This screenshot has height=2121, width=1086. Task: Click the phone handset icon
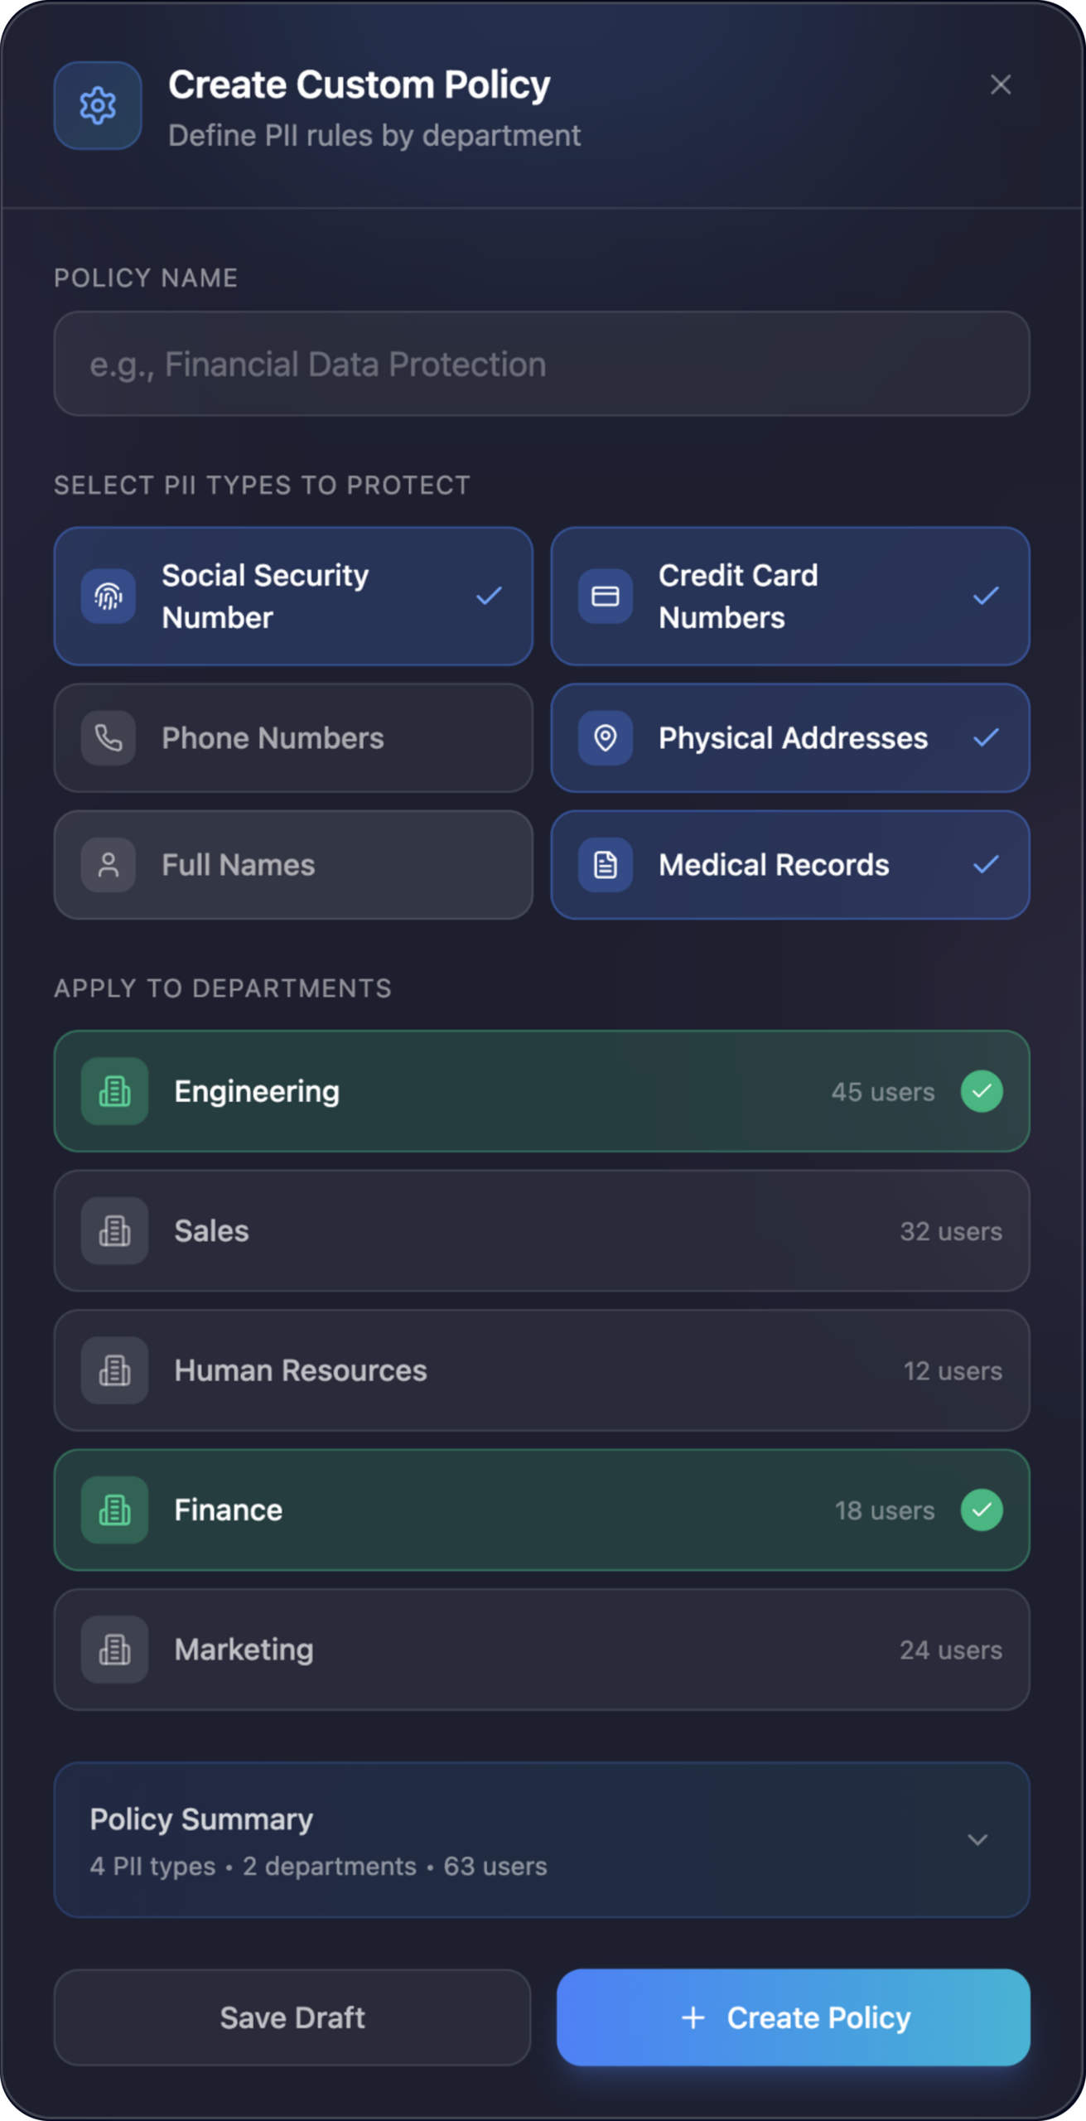(x=109, y=737)
